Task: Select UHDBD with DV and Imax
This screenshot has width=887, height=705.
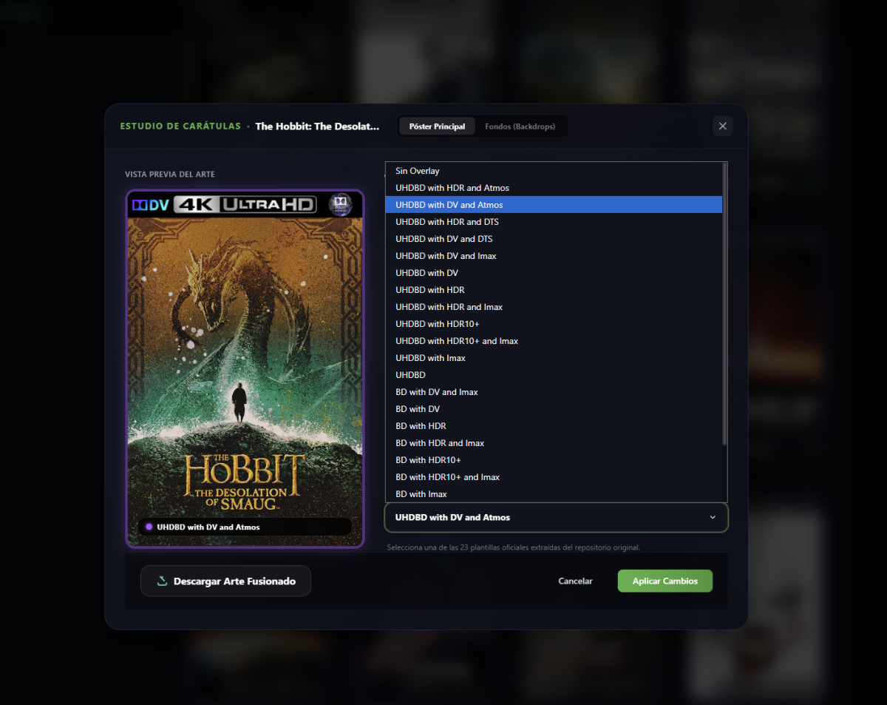Action: pyautogui.click(x=554, y=256)
